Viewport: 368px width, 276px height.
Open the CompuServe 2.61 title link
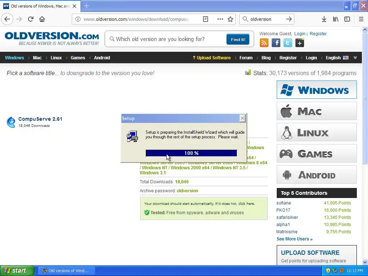40,119
